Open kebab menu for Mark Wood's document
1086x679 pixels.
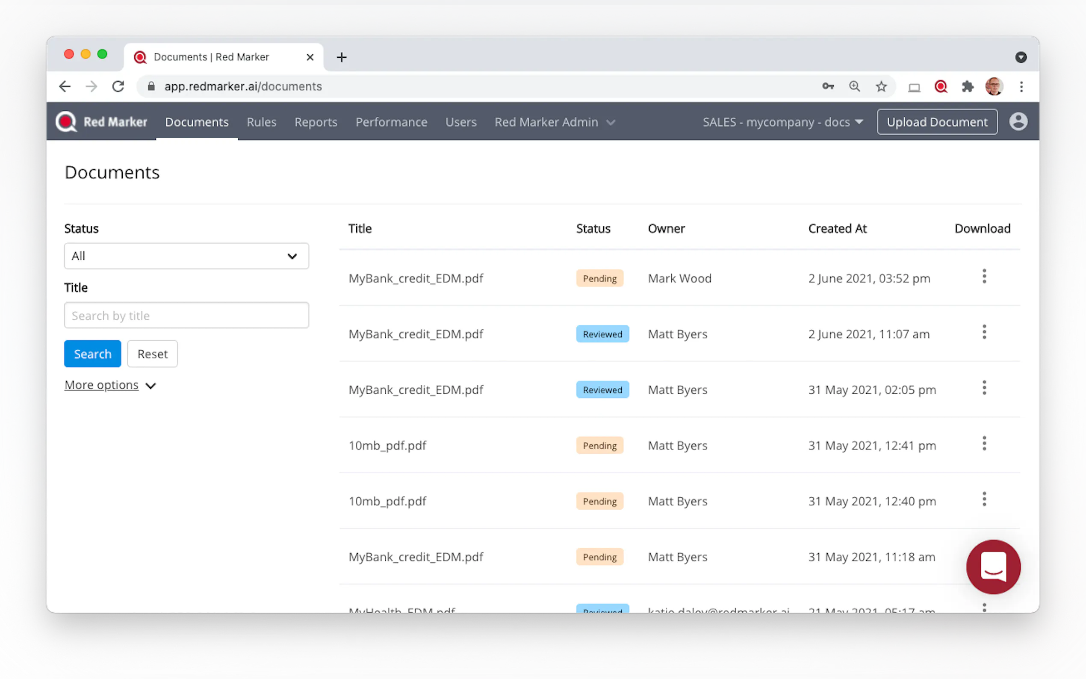[x=984, y=277]
